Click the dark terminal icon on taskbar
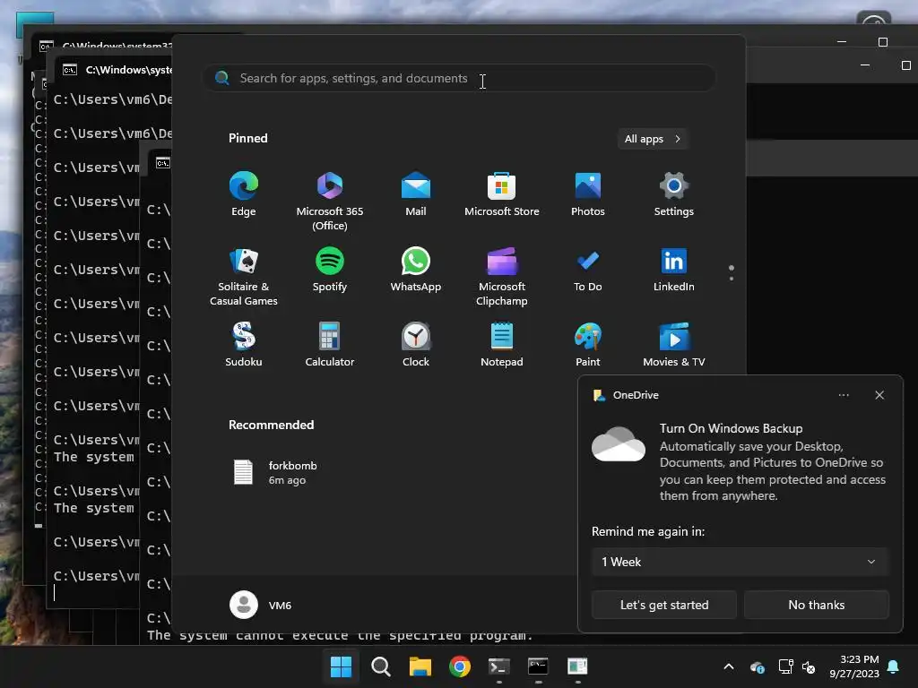Image resolution: width=918 pixels, height=688 pixels. (498, 666)
